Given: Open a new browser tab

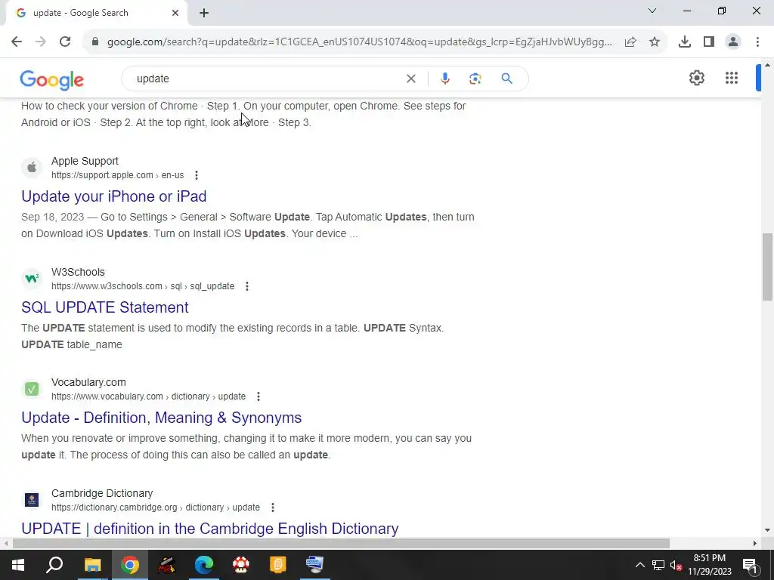Looking at the screenshot, I should tap(204, 13).
